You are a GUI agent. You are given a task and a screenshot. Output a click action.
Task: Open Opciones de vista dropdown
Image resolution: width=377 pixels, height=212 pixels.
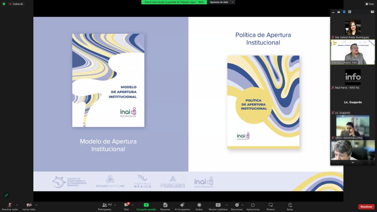pos(221,2)
